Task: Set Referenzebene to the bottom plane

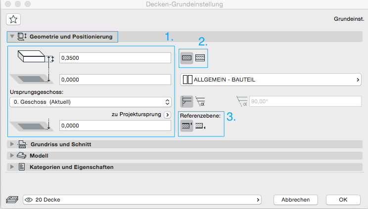Action: [x=200, y=126]
